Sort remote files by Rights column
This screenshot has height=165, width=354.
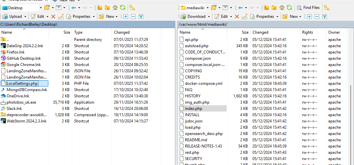coord(313,32)
